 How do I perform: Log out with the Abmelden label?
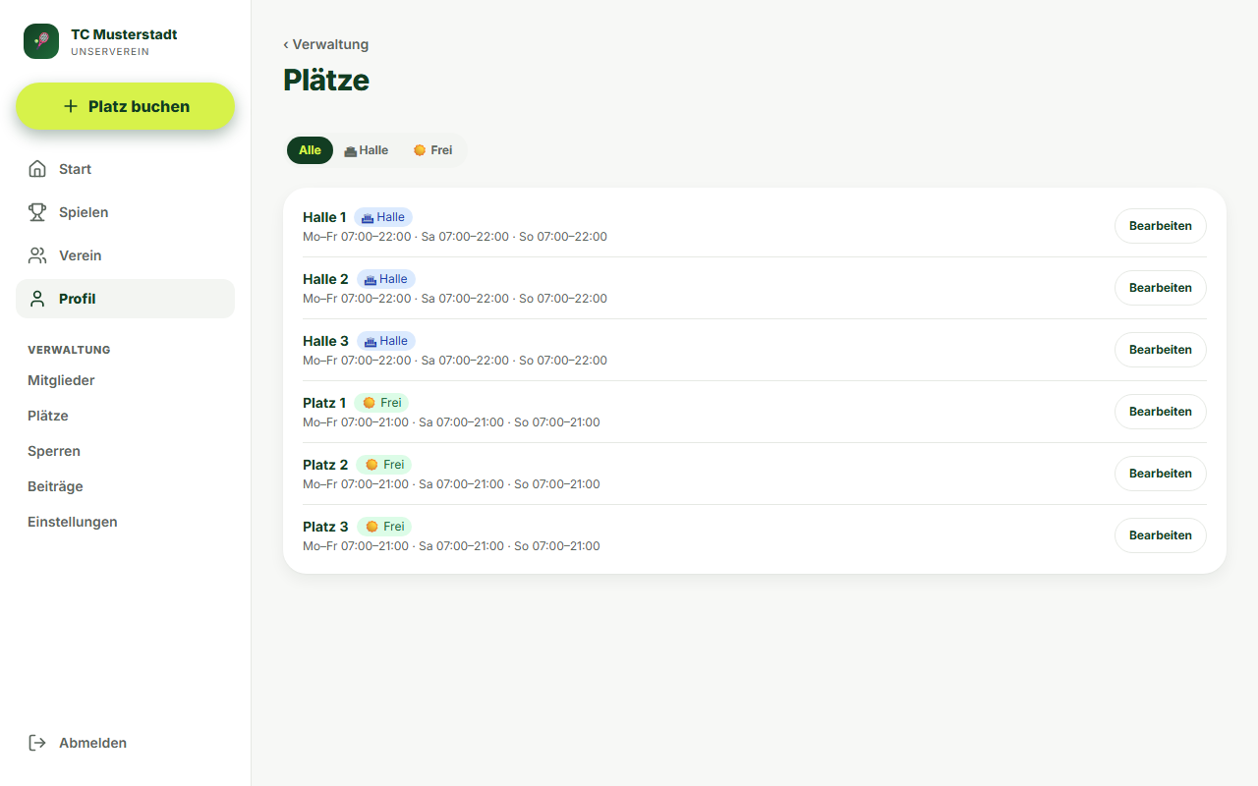[92, 743]
